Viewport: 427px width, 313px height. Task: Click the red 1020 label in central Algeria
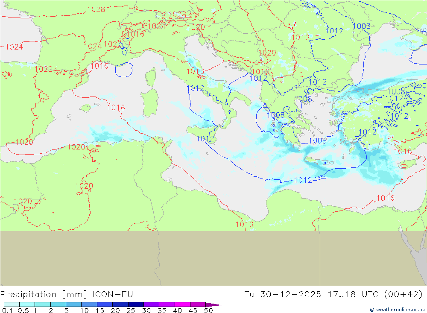click(x=84, y=186)
